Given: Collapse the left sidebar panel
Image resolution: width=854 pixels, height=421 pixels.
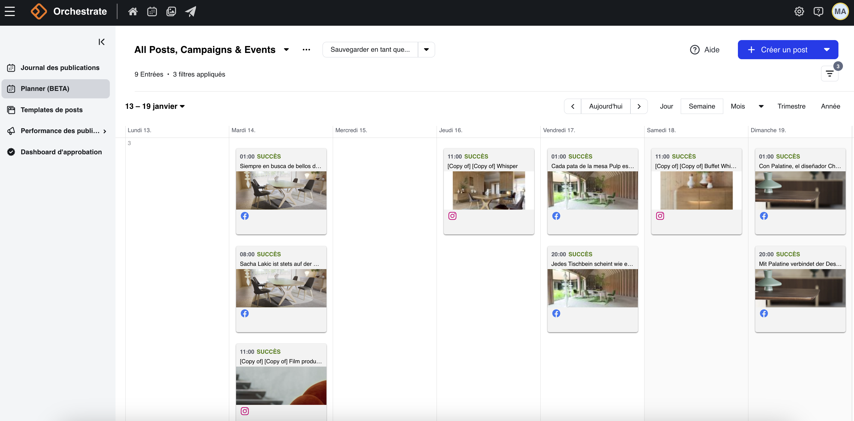Looking at the screenshot, I should click(101, 42).
